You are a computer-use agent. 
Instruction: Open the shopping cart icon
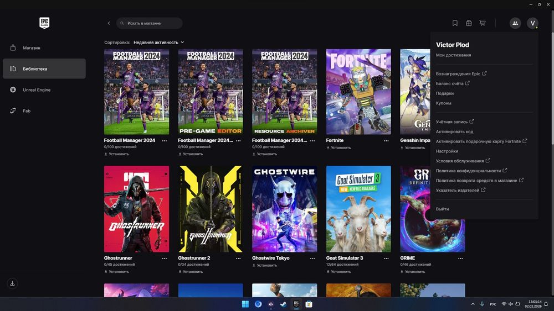[x=483, y=23]
